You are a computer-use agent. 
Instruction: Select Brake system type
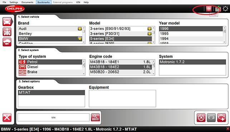50,72
